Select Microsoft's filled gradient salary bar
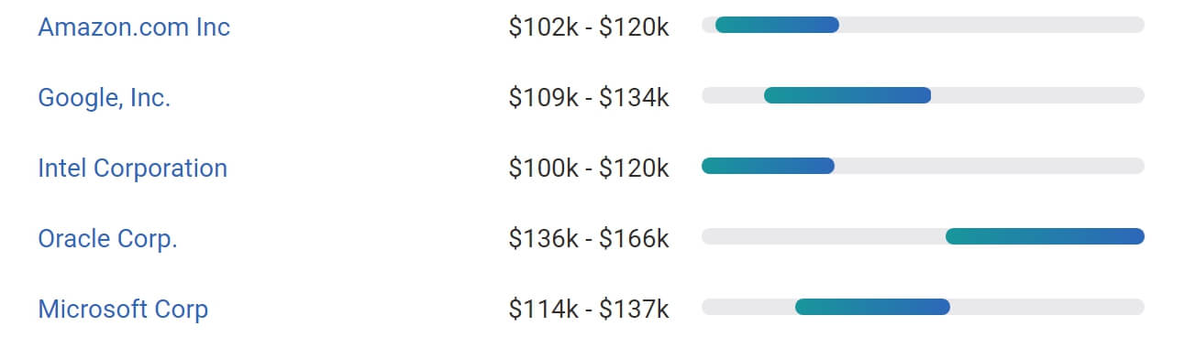 872,307
